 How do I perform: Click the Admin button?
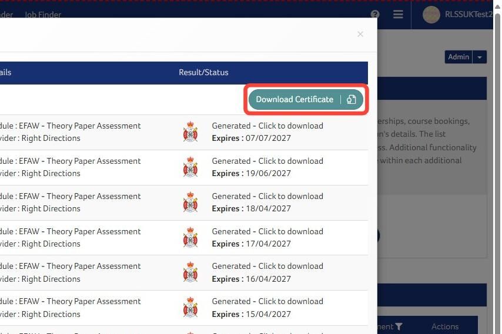coord(459,57)
